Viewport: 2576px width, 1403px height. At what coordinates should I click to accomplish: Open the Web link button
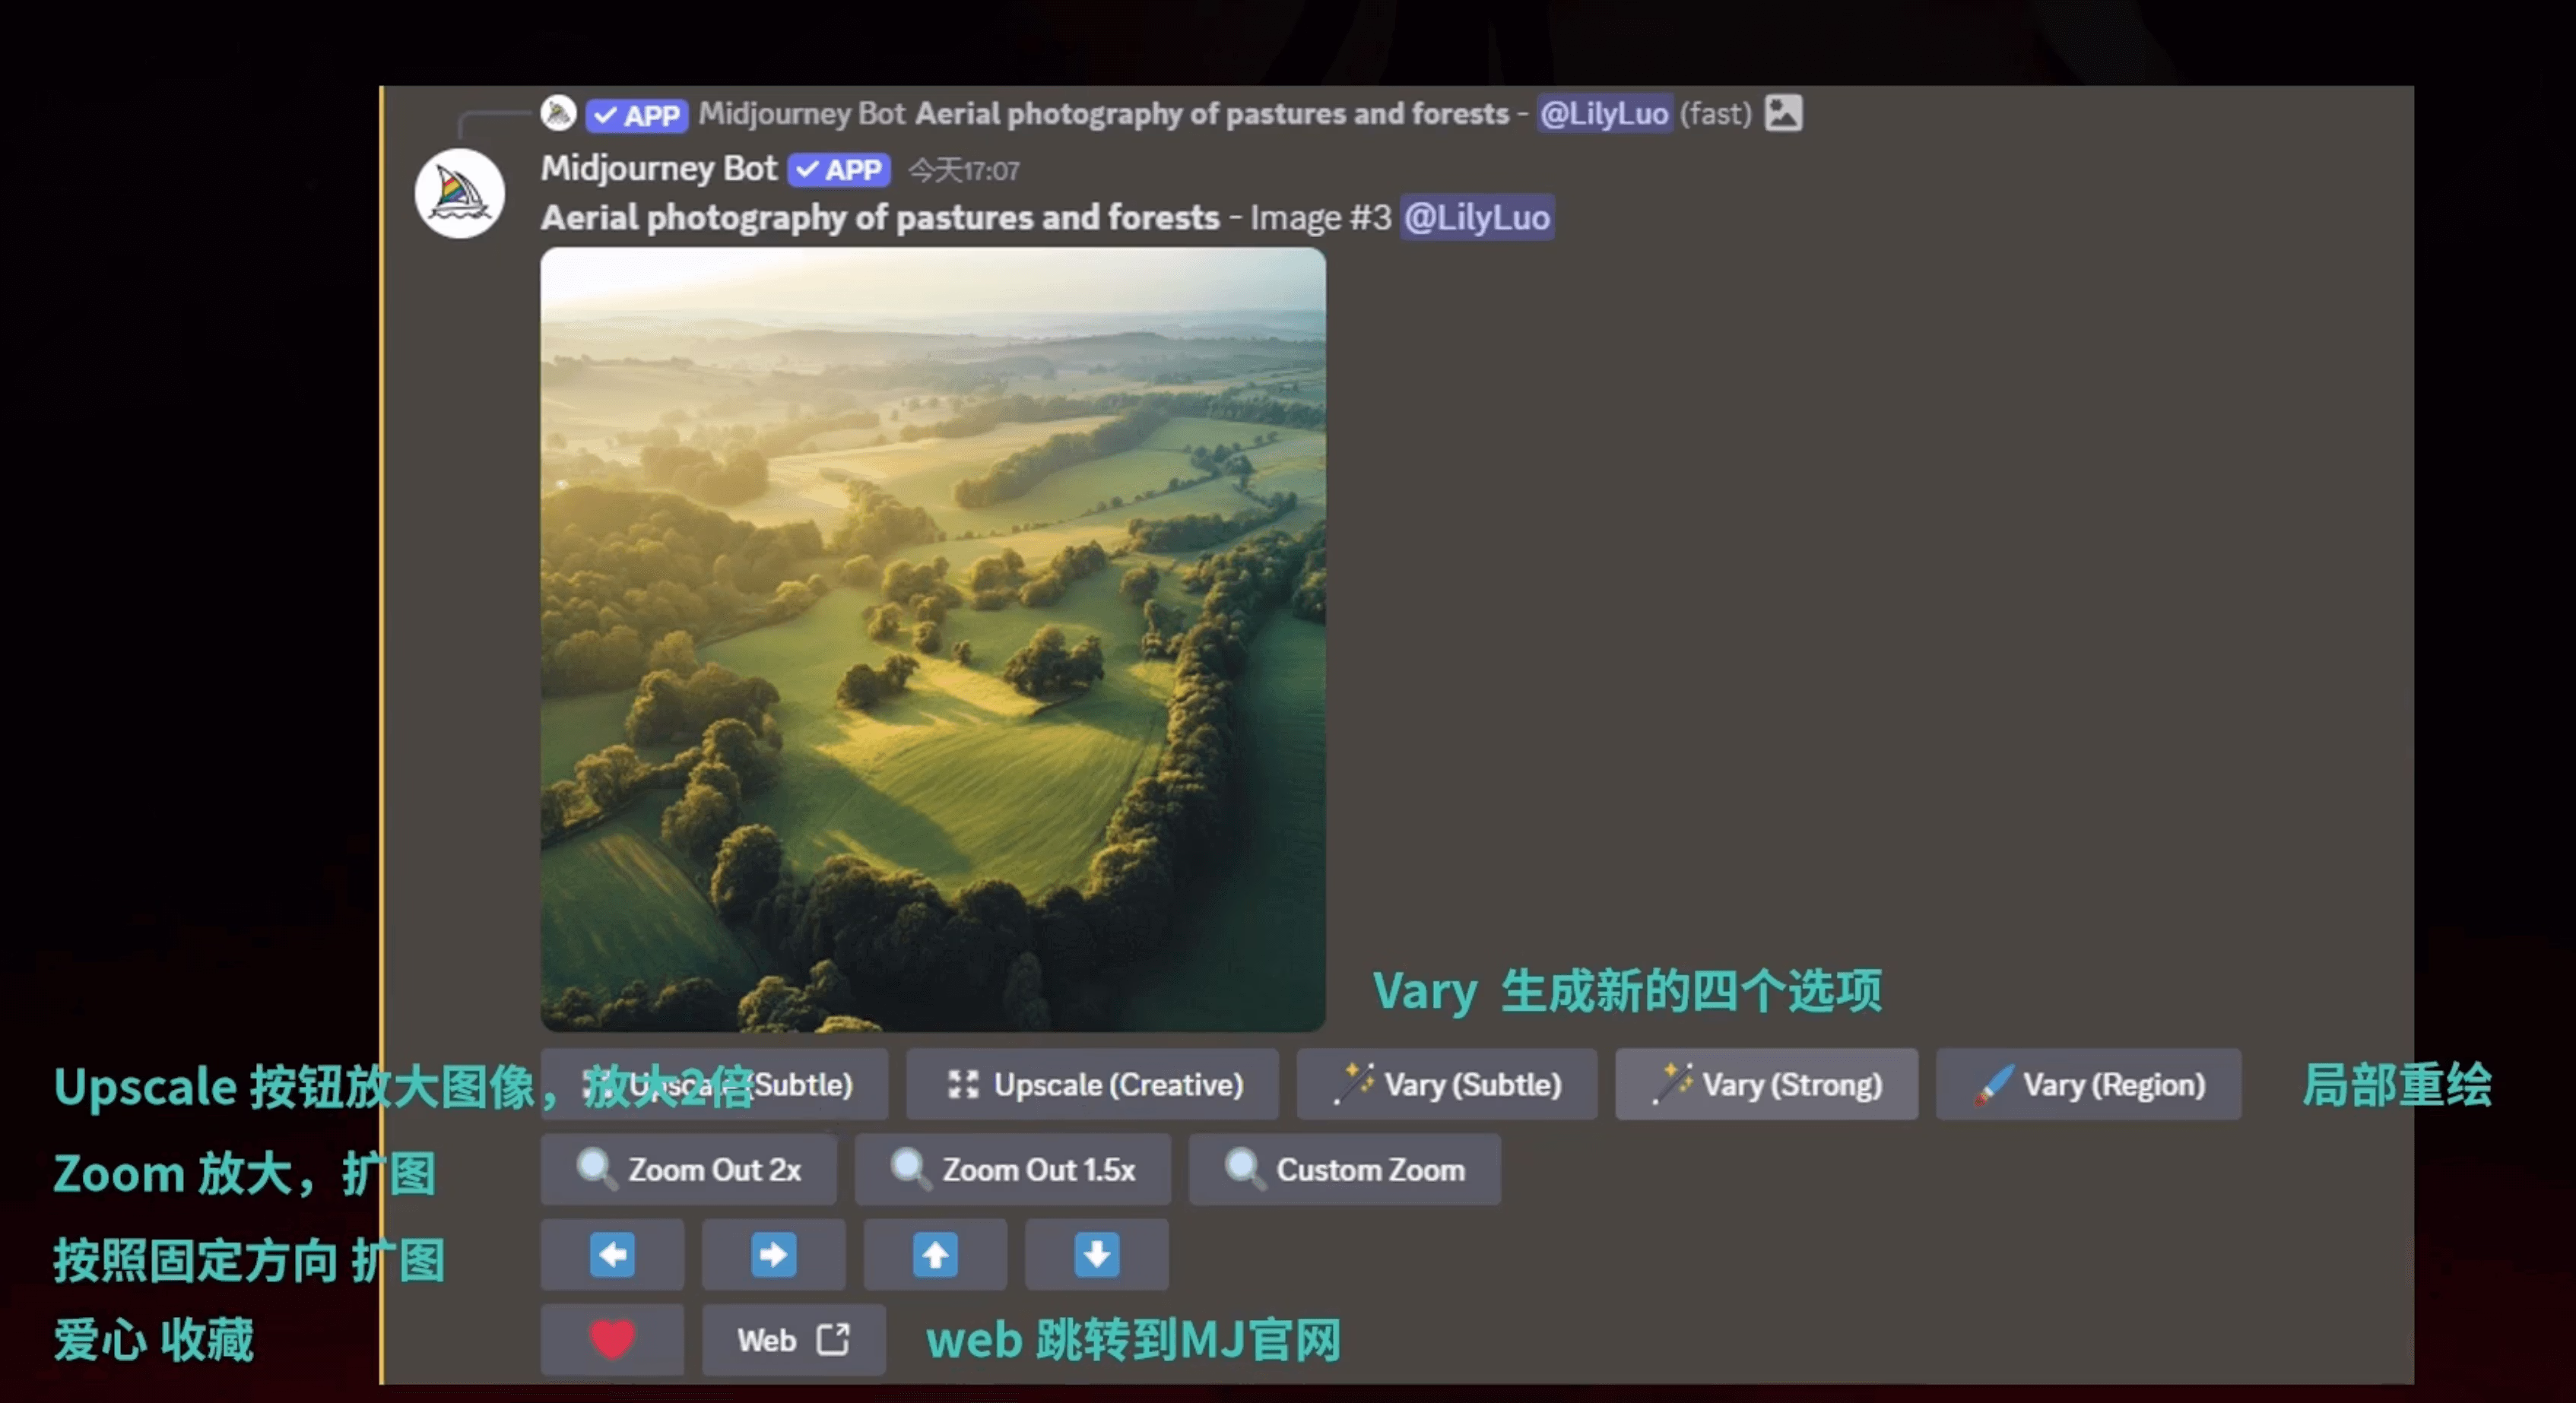point(792,1339)
